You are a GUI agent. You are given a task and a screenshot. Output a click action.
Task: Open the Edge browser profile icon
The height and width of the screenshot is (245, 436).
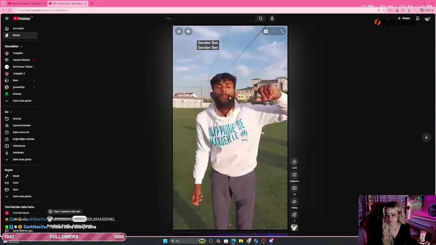pos(409,10)
